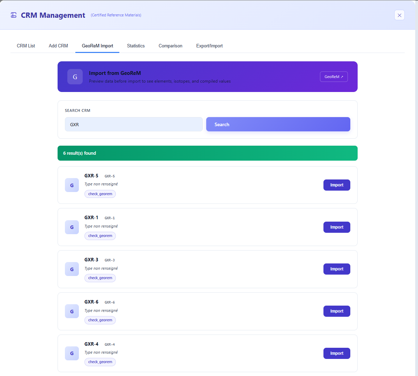Select the G avatar icon for GXR-4
This screenshot has height=376, width=418.
pyautogui.click(x=72, y=353)
